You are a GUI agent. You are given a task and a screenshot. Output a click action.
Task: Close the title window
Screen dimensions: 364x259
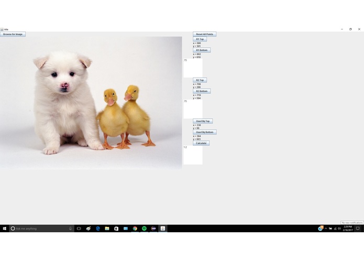tap(359, 29)
